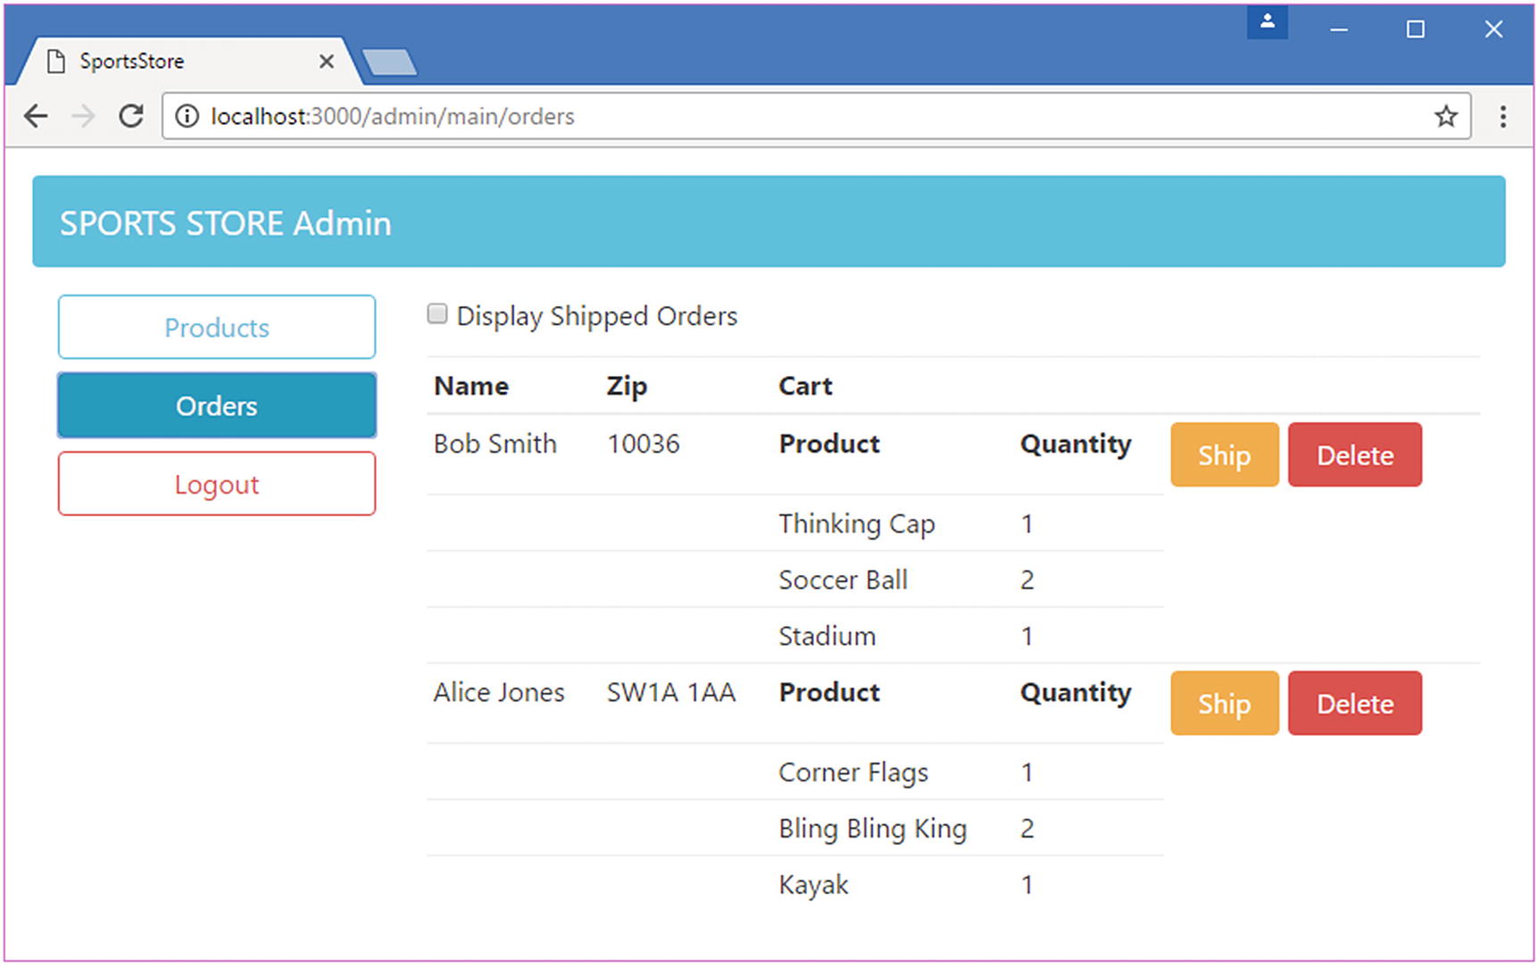Image resolution: width=1540 pixels, height=967 pixels.
Task: Enable Display Shipped Orders checkbox
Action: pos(437,313)
